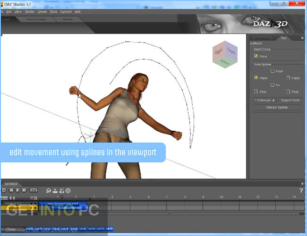Click the curved arrows refresh icon in aniMate2
307x236 pixels.
click(49, 190)
